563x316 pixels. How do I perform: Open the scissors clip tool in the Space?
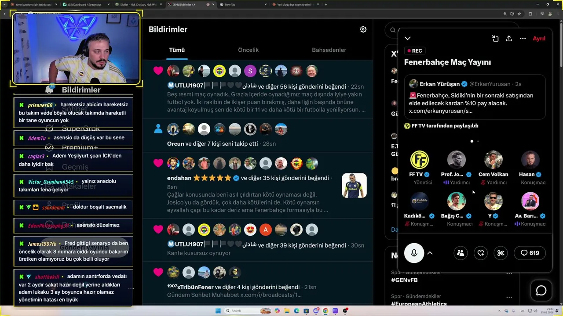tap(501, 253)
